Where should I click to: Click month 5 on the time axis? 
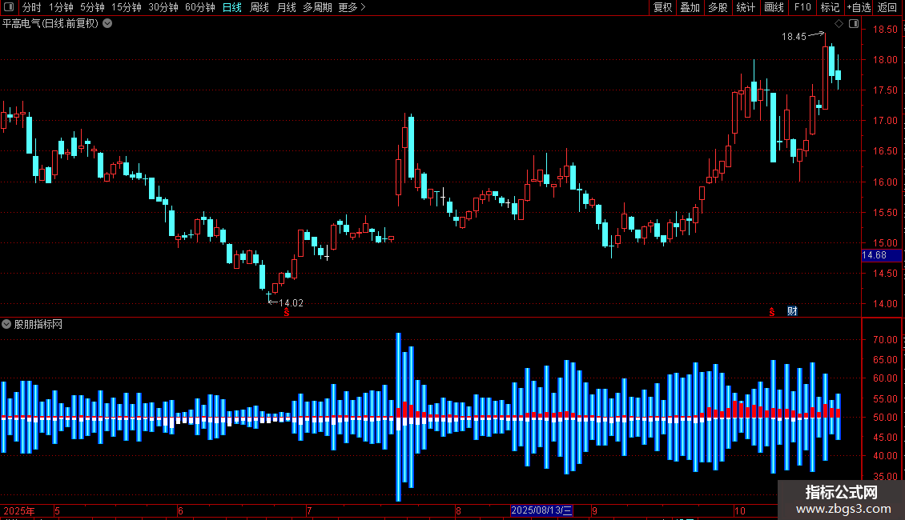[x=57, y=510]
